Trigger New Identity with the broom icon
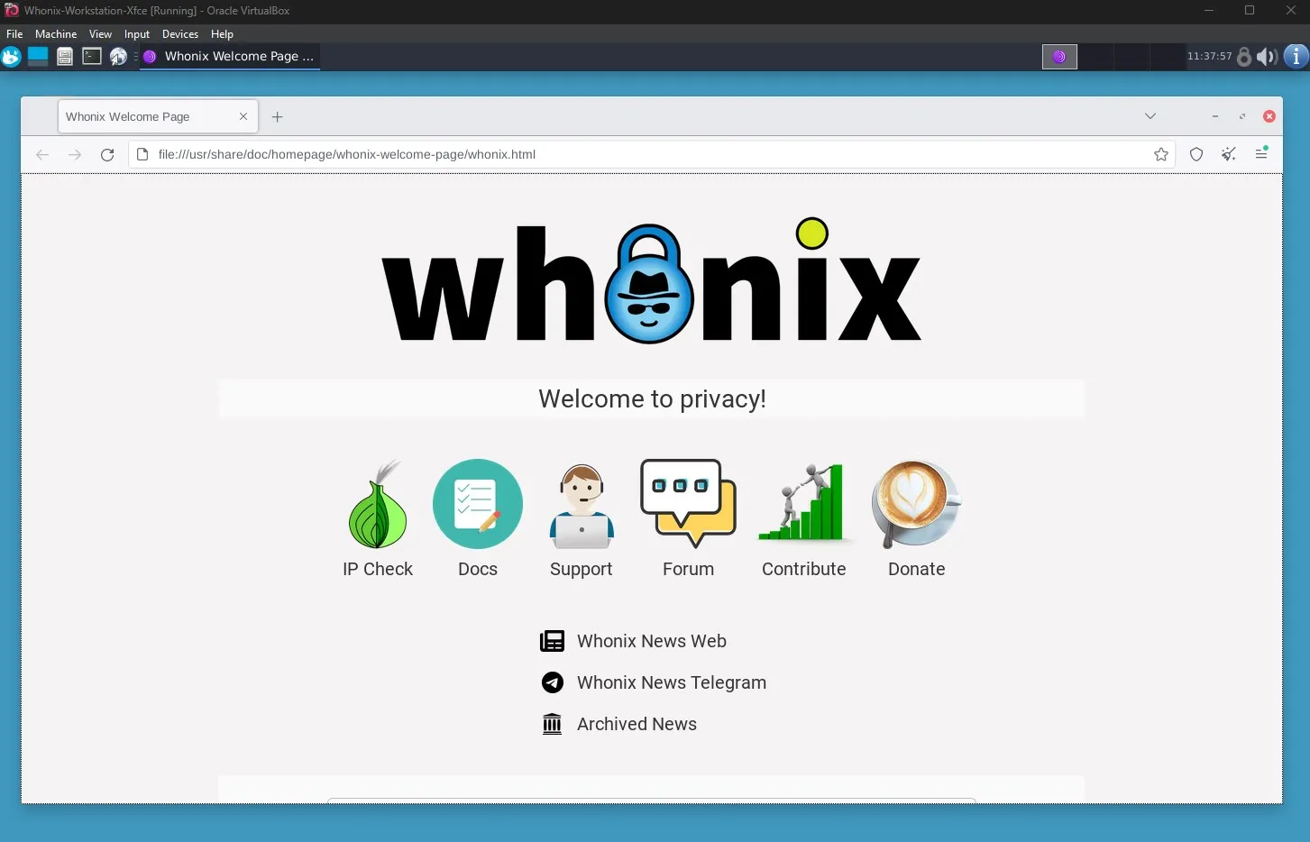This screenshot has width=1310, height=842. [x=1228, y=154]
